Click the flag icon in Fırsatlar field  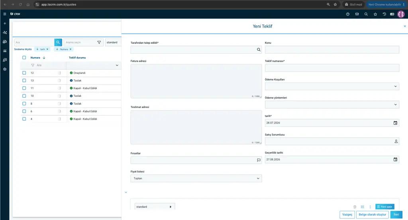click(x=259, y=160)
